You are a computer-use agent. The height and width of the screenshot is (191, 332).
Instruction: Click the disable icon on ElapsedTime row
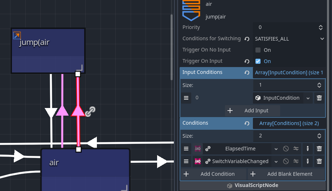tap(286, 149)
